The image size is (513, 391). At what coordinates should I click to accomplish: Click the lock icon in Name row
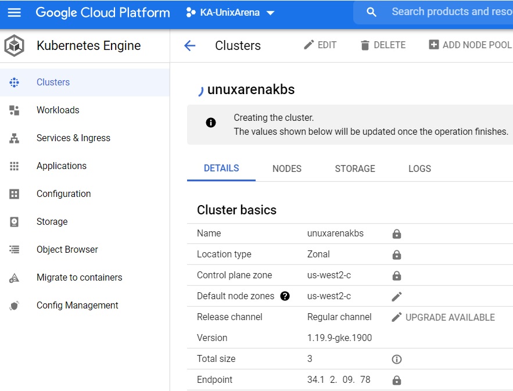[397, 234]
